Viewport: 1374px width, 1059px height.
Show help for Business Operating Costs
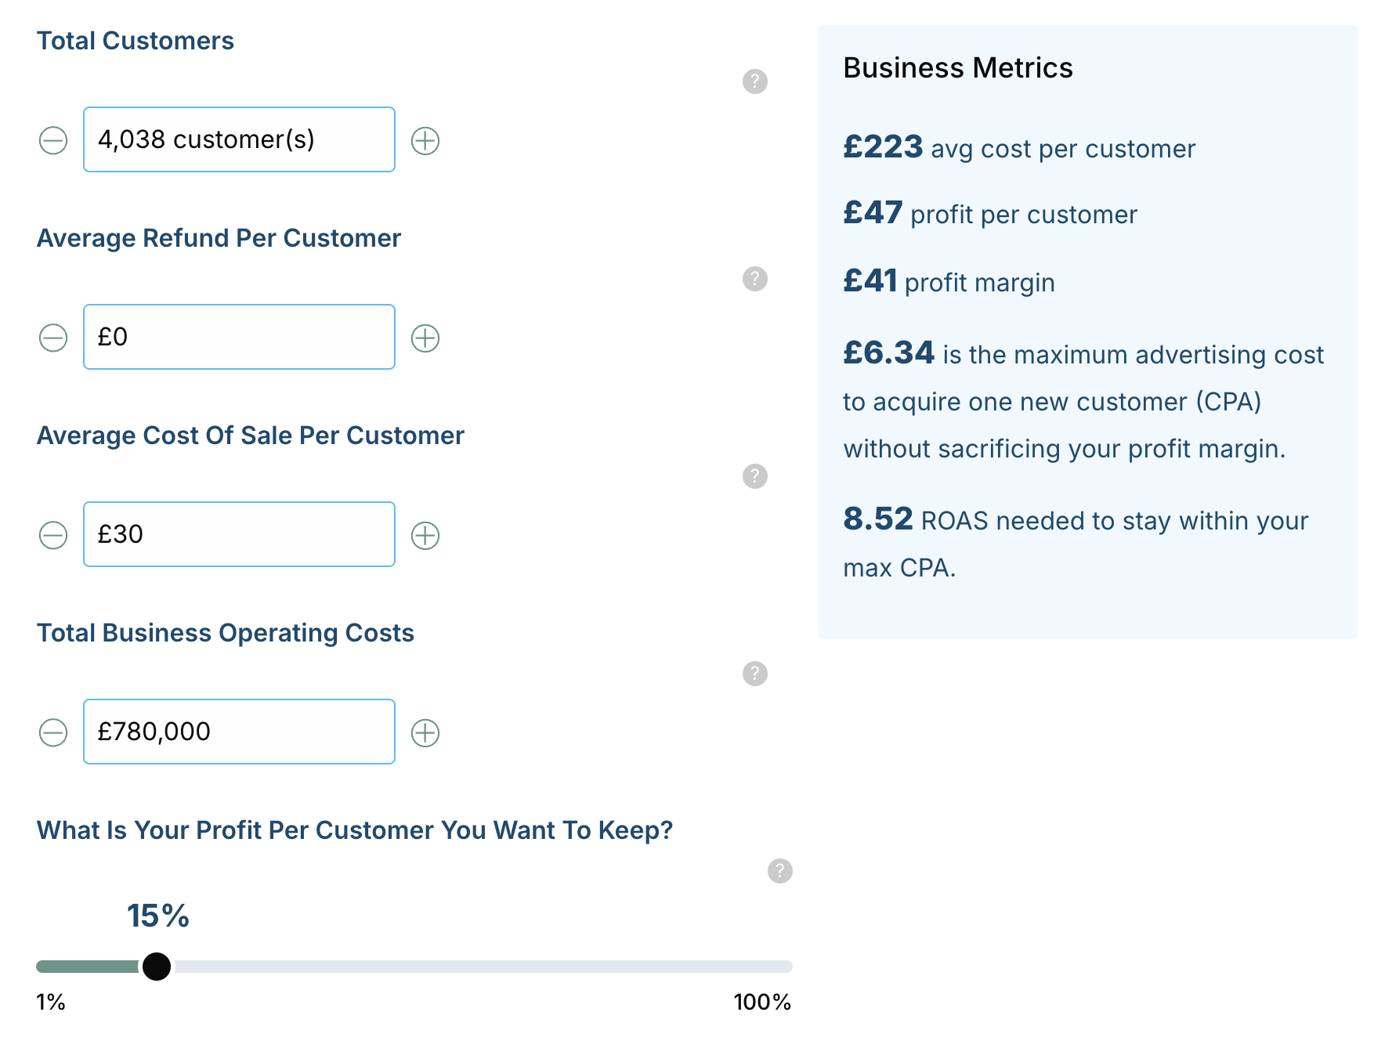[754, 674]
